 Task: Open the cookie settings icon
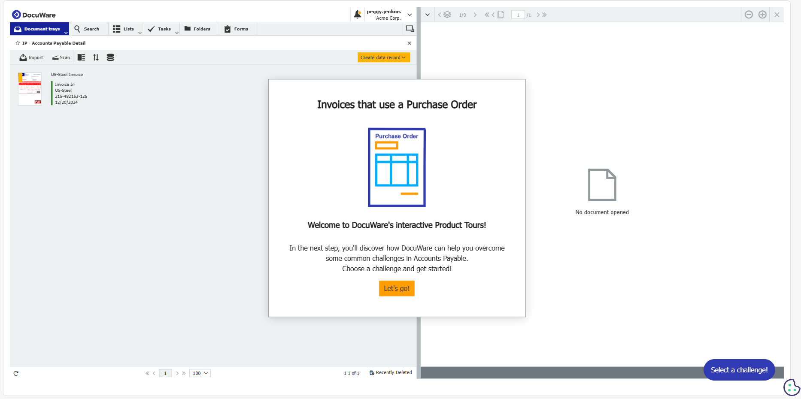[792, 387]
